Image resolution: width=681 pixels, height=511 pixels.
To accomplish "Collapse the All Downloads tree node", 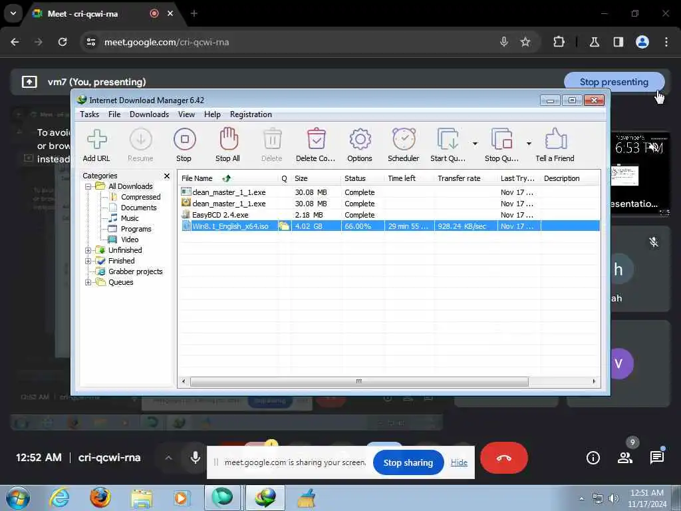I will pyautogui.click(x=88, y=186).
